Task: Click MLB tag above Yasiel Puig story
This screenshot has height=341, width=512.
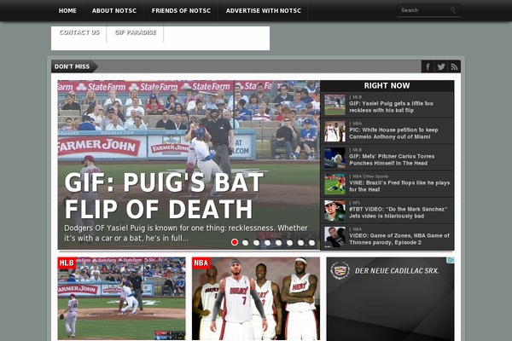Action: pyautogui.click(x=358, y=97)
